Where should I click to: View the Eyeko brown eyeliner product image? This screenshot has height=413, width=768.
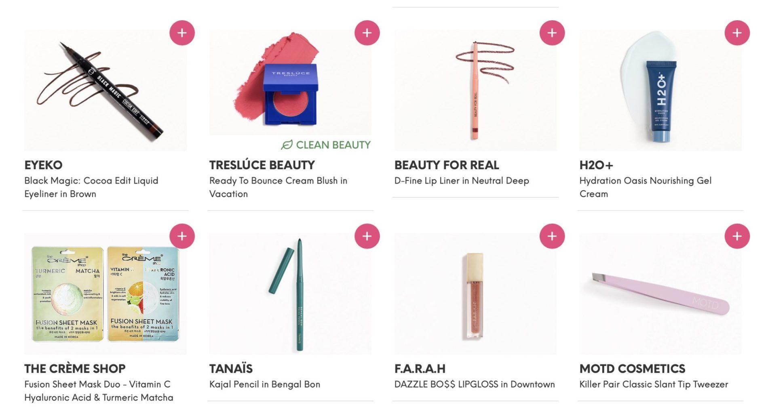[105, 91]
